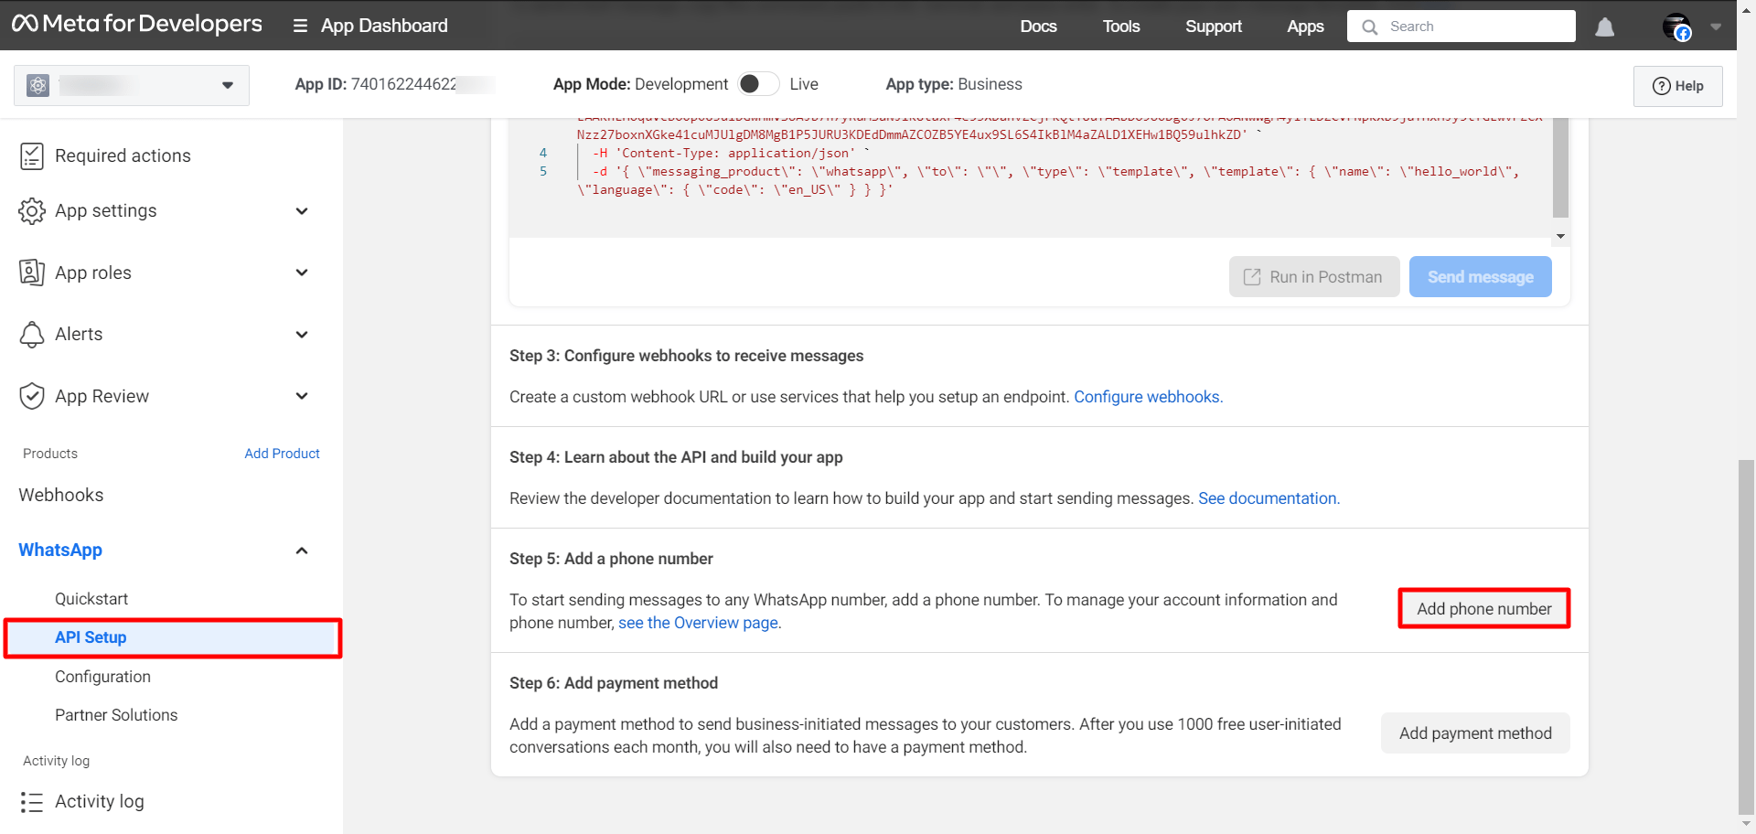Click the Add phone number button
The width and height of the screenshot is (1756, 834).
(1483, 609)
